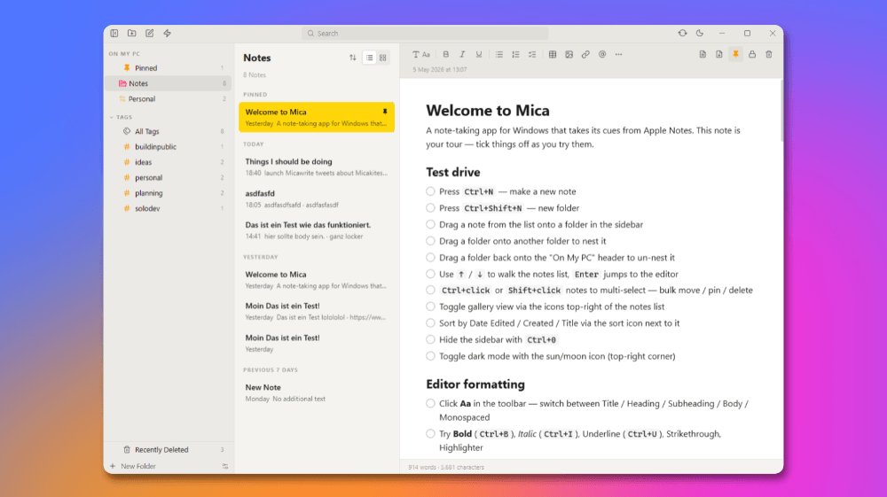Open the Aa text style menu
This screenshot has height=497, width=887.
pyautogui.click(x=426, y=55)
